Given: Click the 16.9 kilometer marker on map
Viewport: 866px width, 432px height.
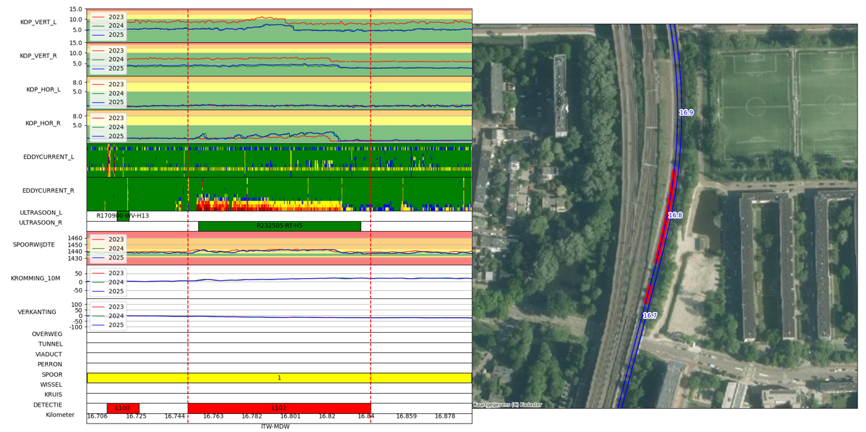Looking at the screenshot, I should point(687,113).
